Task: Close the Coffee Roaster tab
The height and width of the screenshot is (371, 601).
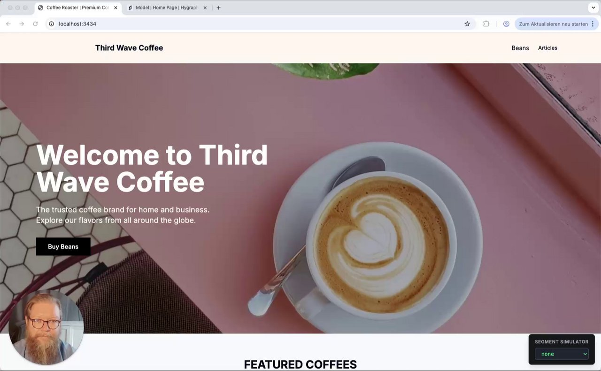Action: (116, 8)
